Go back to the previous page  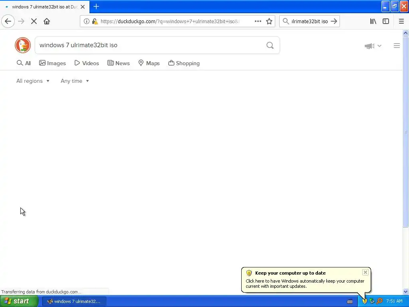(x=8, y=22)
